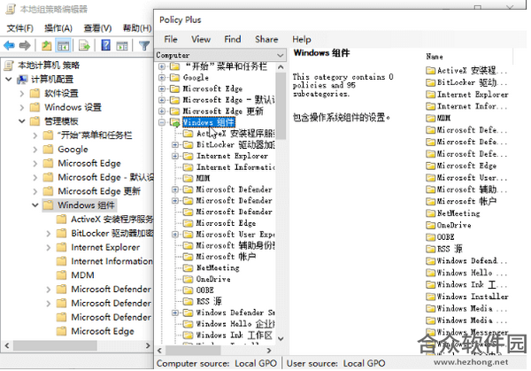
Task: Expand the Windows 设置 node
Action: coord(22,107)
